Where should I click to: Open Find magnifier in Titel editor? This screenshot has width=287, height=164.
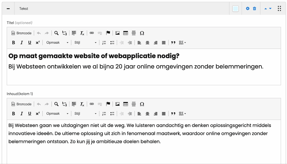(56, 33)
